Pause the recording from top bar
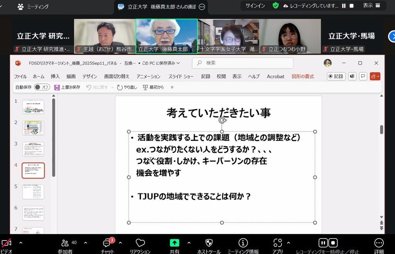Viewport: 395px width, 254px height. tap(344, 6)
